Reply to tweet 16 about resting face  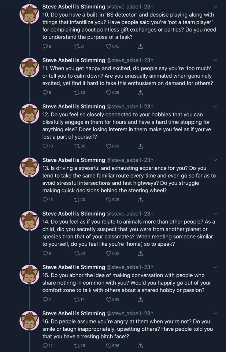pos(45,346)
